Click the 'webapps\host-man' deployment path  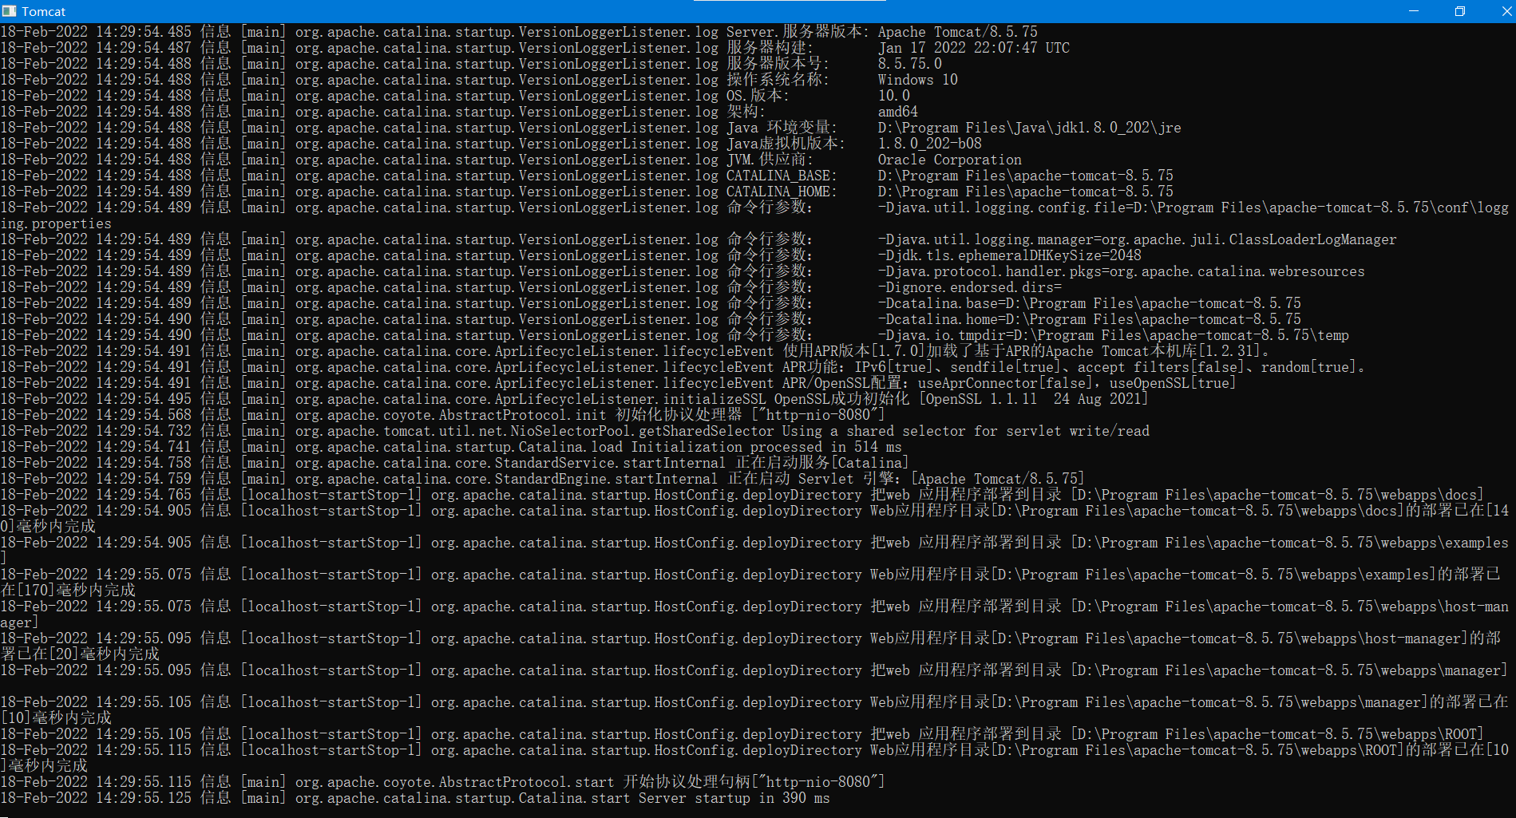tap(1445, 607)
